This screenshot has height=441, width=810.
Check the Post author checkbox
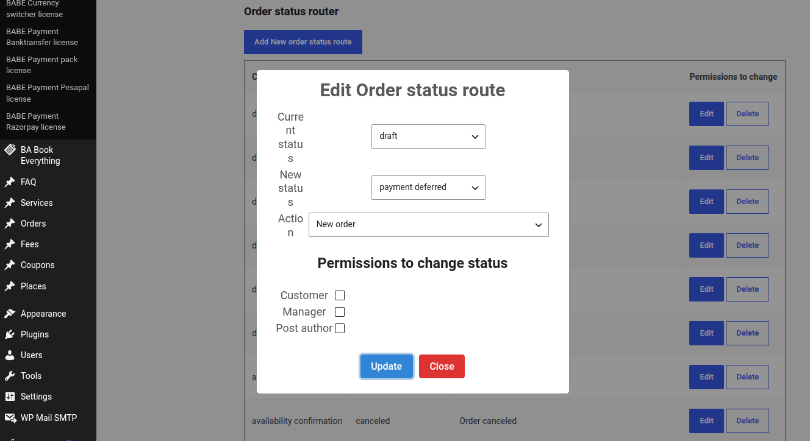click(340, 328)
